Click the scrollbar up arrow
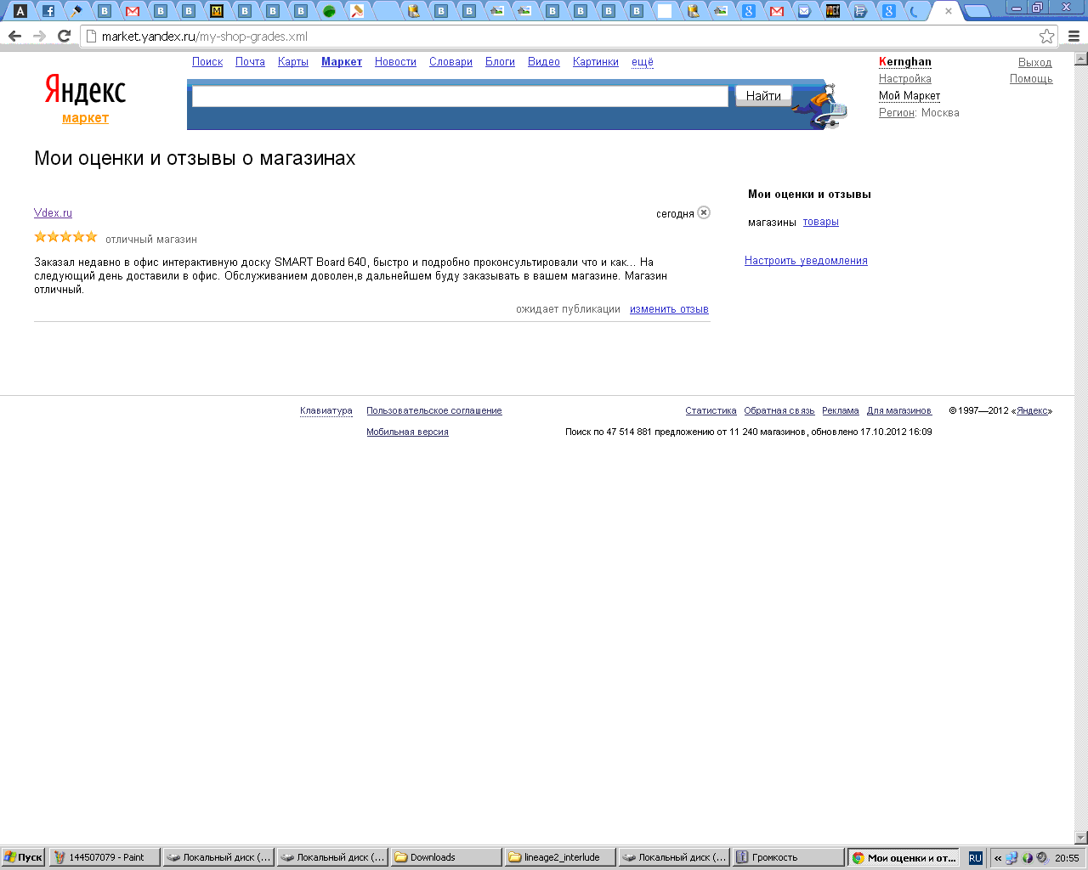Screen dimensions: 1088x870 point(1081,59)
